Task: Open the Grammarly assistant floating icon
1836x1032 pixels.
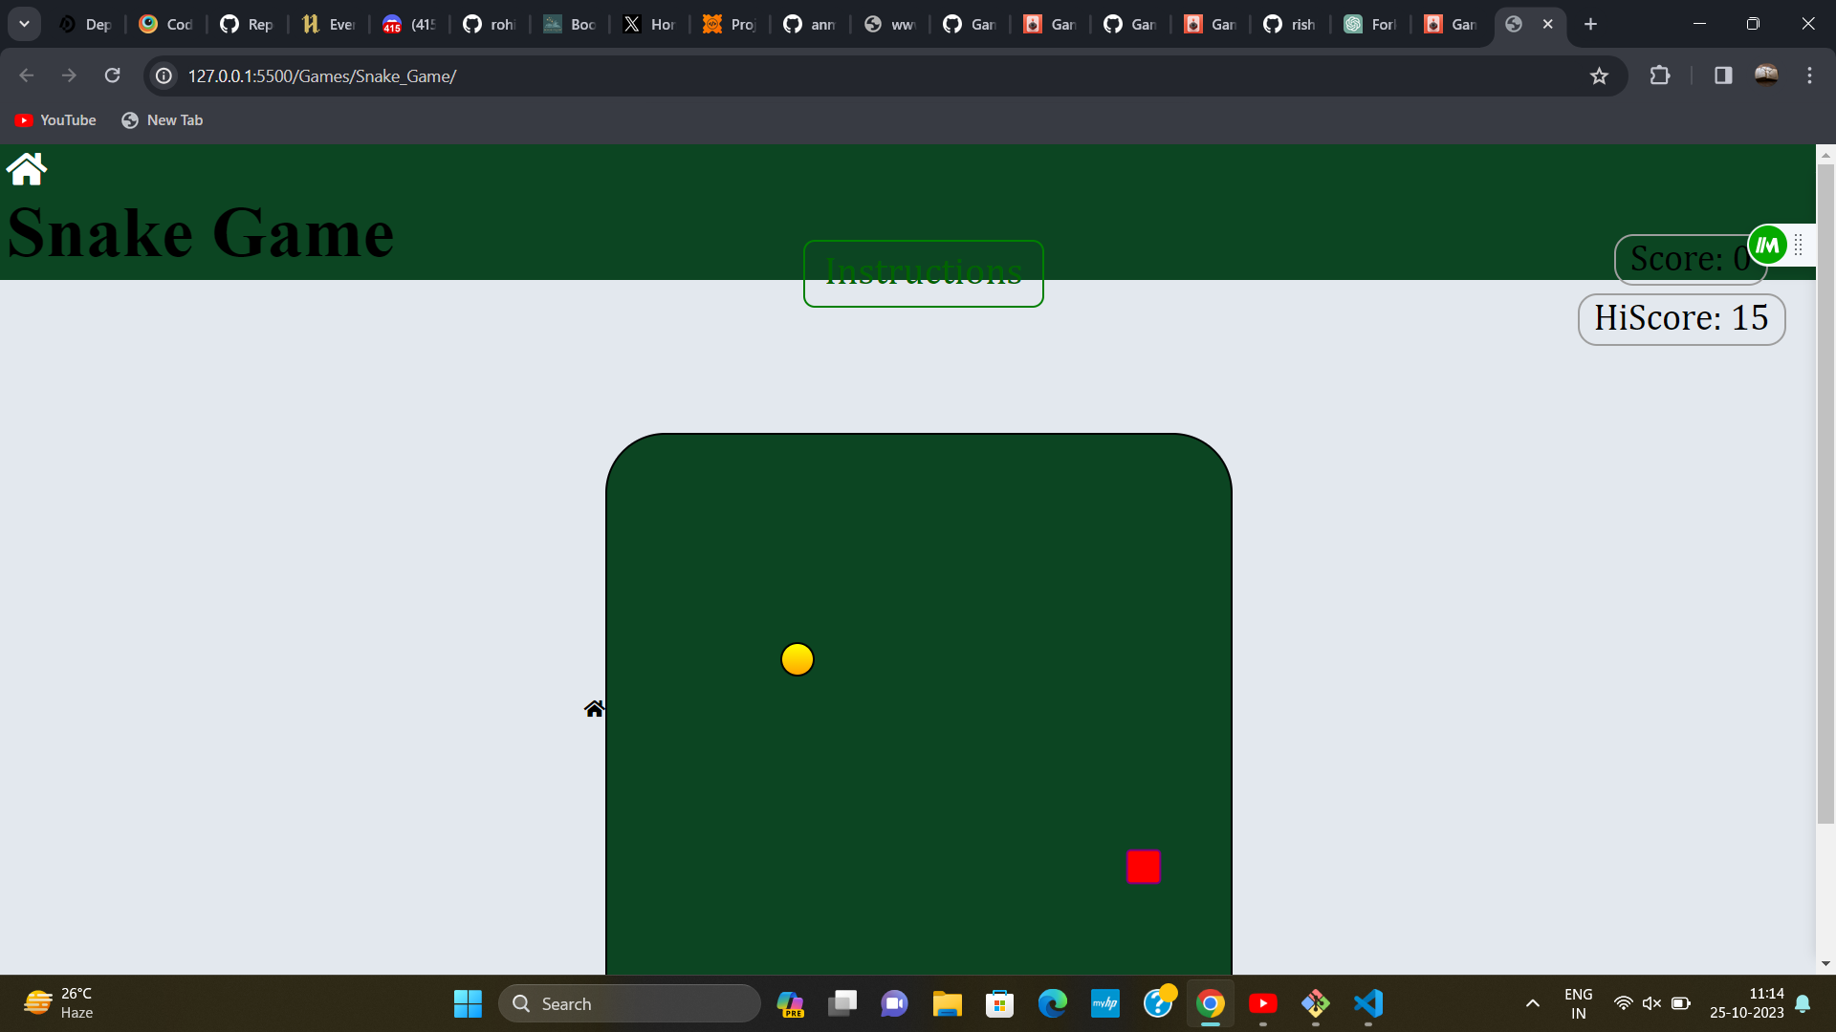Action: (1768, 245)
